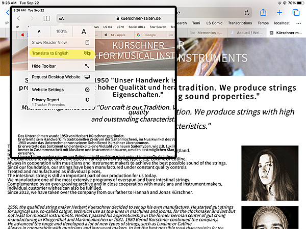Decrease text size with small A
Image resolution: width=306 pixels, height=229 pixels.
(39, 32)
